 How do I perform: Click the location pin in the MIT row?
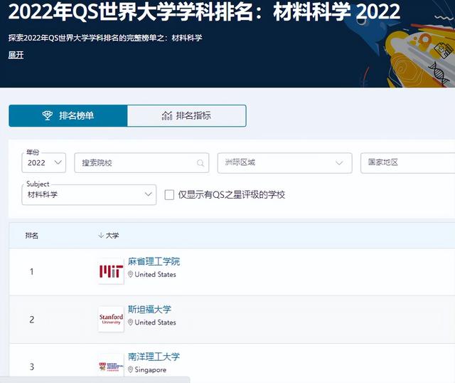coord(130,274)
